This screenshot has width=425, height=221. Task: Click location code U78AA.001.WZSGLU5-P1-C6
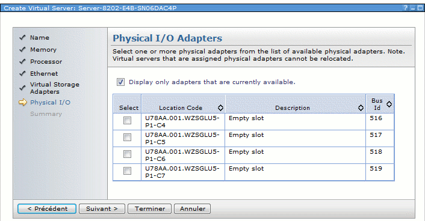point(182,155)
